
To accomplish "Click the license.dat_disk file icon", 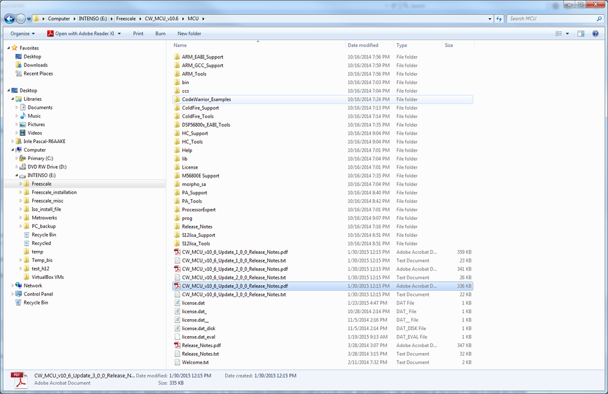I will (x=177, y=328).
